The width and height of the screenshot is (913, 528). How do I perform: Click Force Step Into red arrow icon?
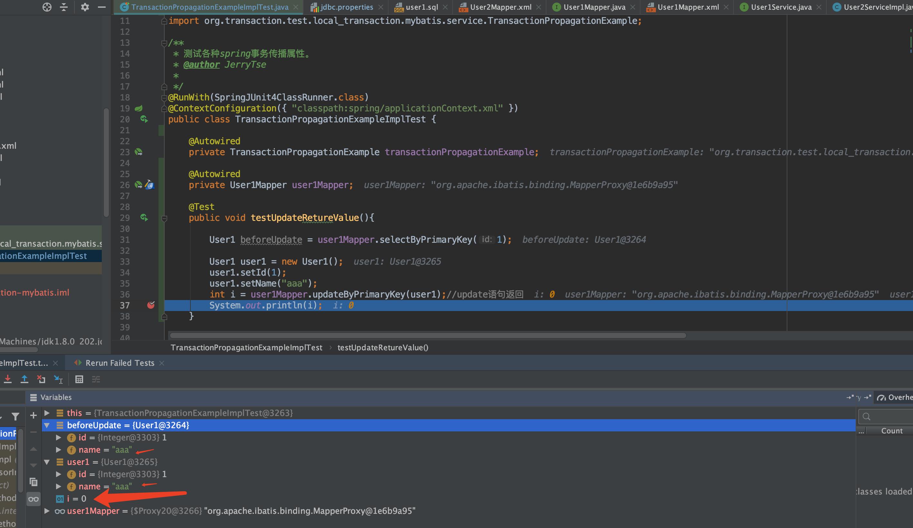8,379
